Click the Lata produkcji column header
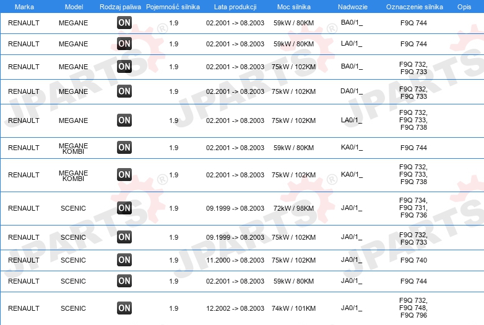484x325 pixels. click(235, 7)
